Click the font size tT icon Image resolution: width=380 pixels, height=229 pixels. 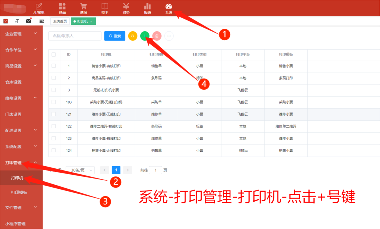coord(17,21)
